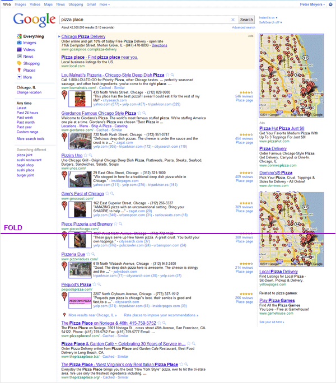Switch to Videos in top navigation bar

tap(35, 4)
